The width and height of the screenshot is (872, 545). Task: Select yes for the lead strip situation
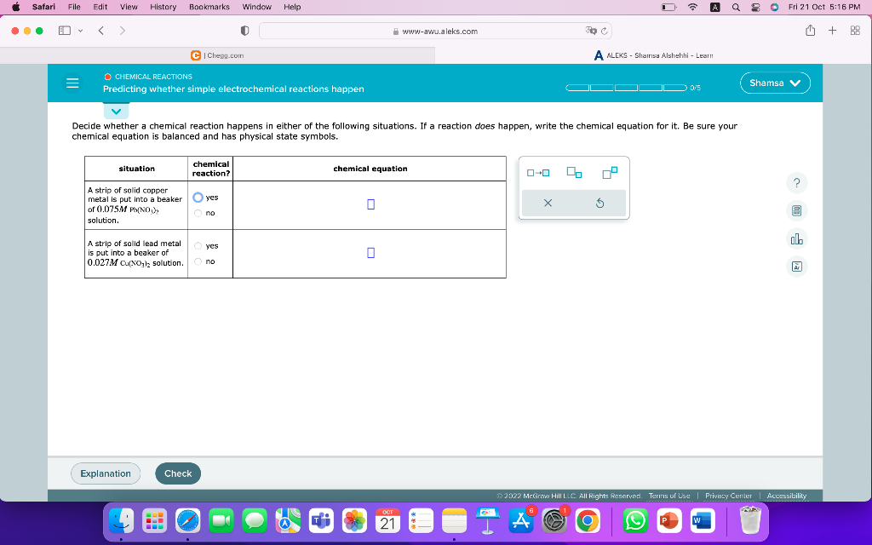tap(198, 246)
